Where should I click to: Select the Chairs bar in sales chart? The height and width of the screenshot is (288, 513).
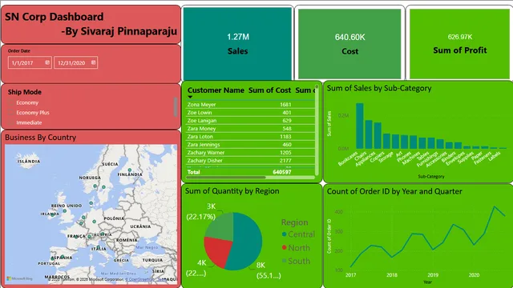tap(369, 134)
